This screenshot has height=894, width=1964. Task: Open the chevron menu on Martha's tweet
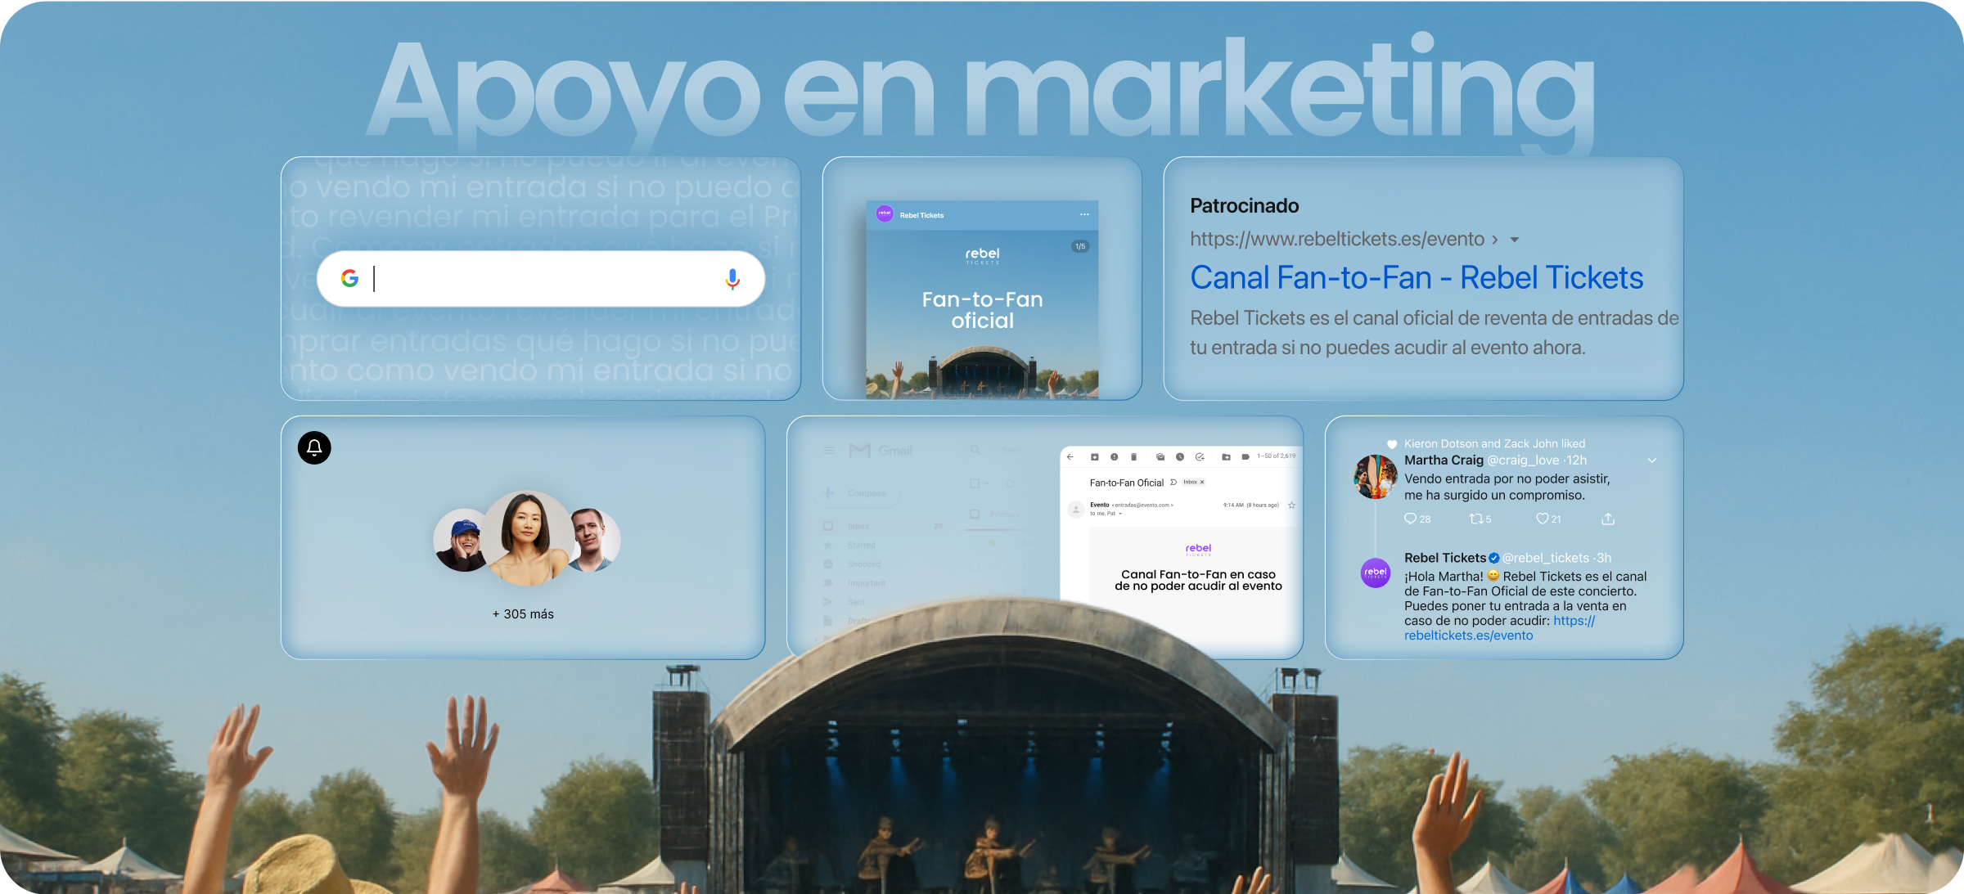[x=1651, y=460]
